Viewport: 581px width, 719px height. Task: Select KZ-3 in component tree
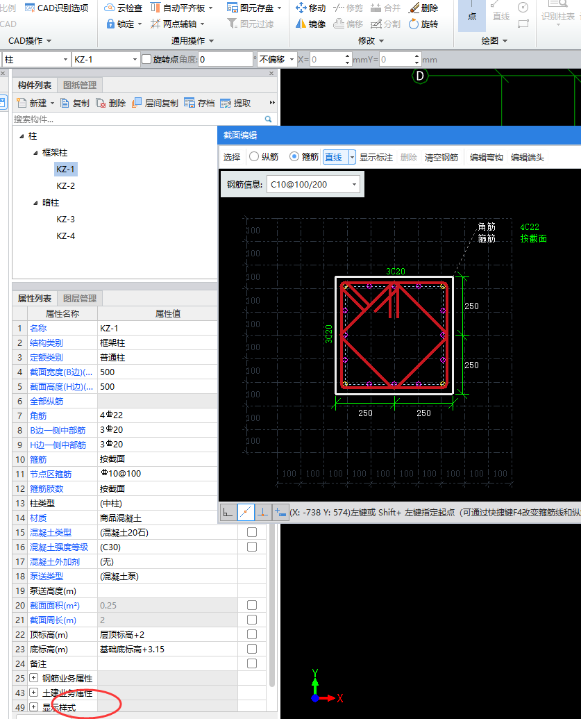tap(65, 220)
